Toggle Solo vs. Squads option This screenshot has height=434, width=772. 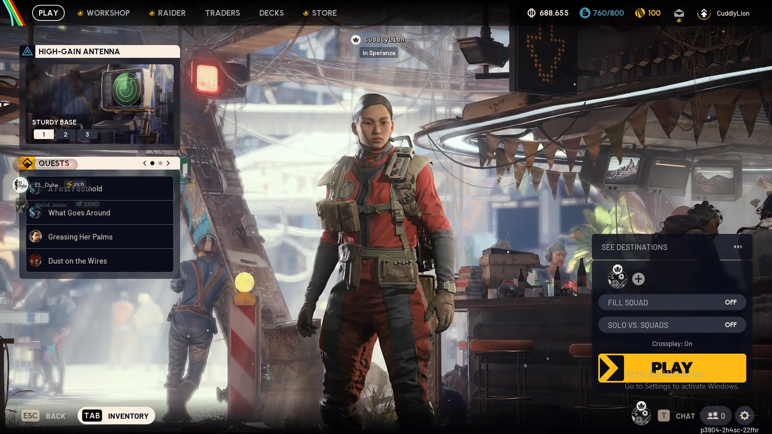coord(672,325)
